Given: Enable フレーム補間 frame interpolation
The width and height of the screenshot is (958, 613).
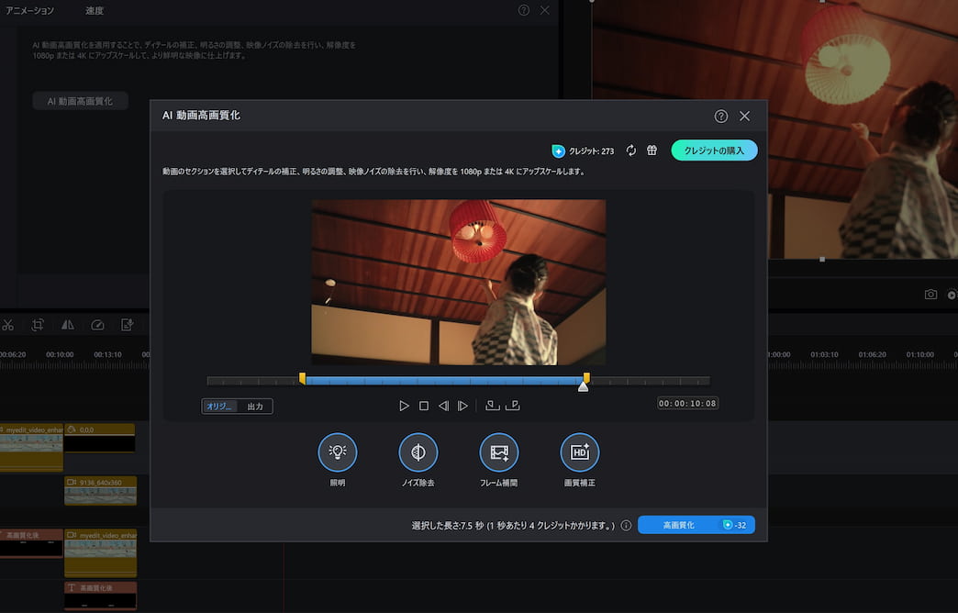Looking at the screenshot, I should (x=498, y=451).
